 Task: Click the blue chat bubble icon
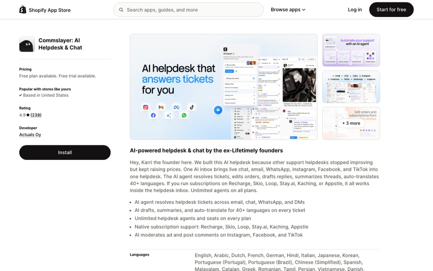pyautogui.click(x=218, y=110)
